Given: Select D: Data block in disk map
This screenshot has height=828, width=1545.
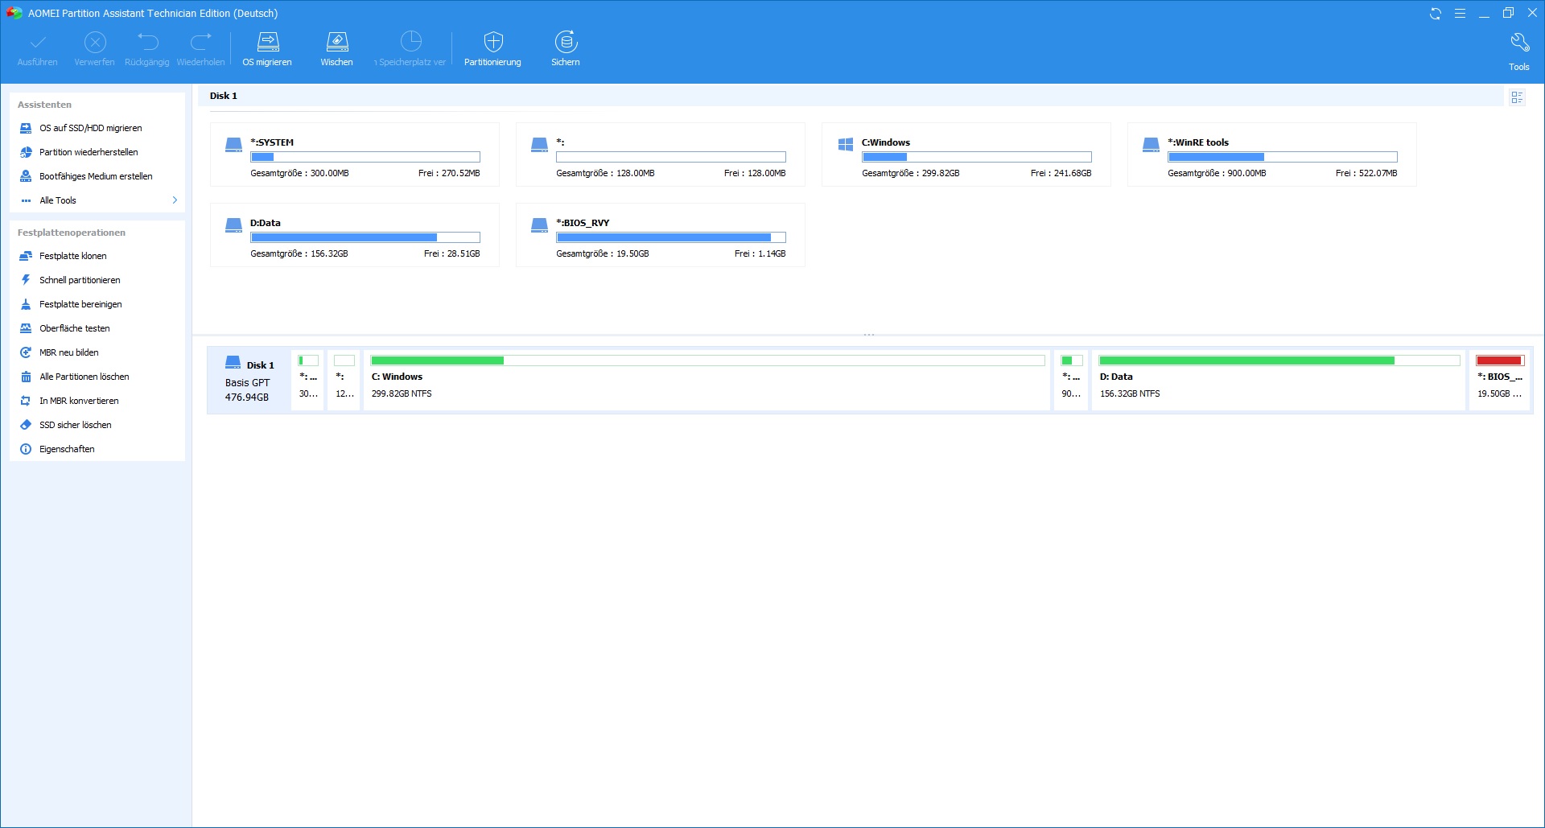Looking at the screenshot, I should pos(1279,380).
